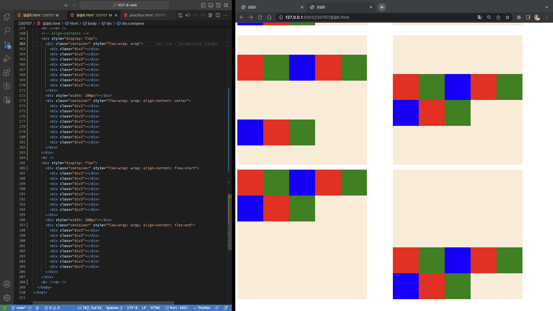
Task: Change LF end of line sequence
Action: (x=144, y=308)
